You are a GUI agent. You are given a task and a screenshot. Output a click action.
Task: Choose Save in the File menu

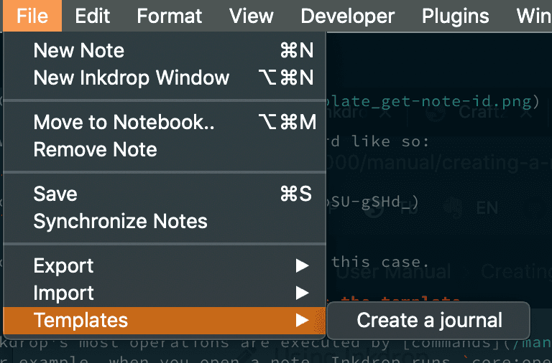55,194
